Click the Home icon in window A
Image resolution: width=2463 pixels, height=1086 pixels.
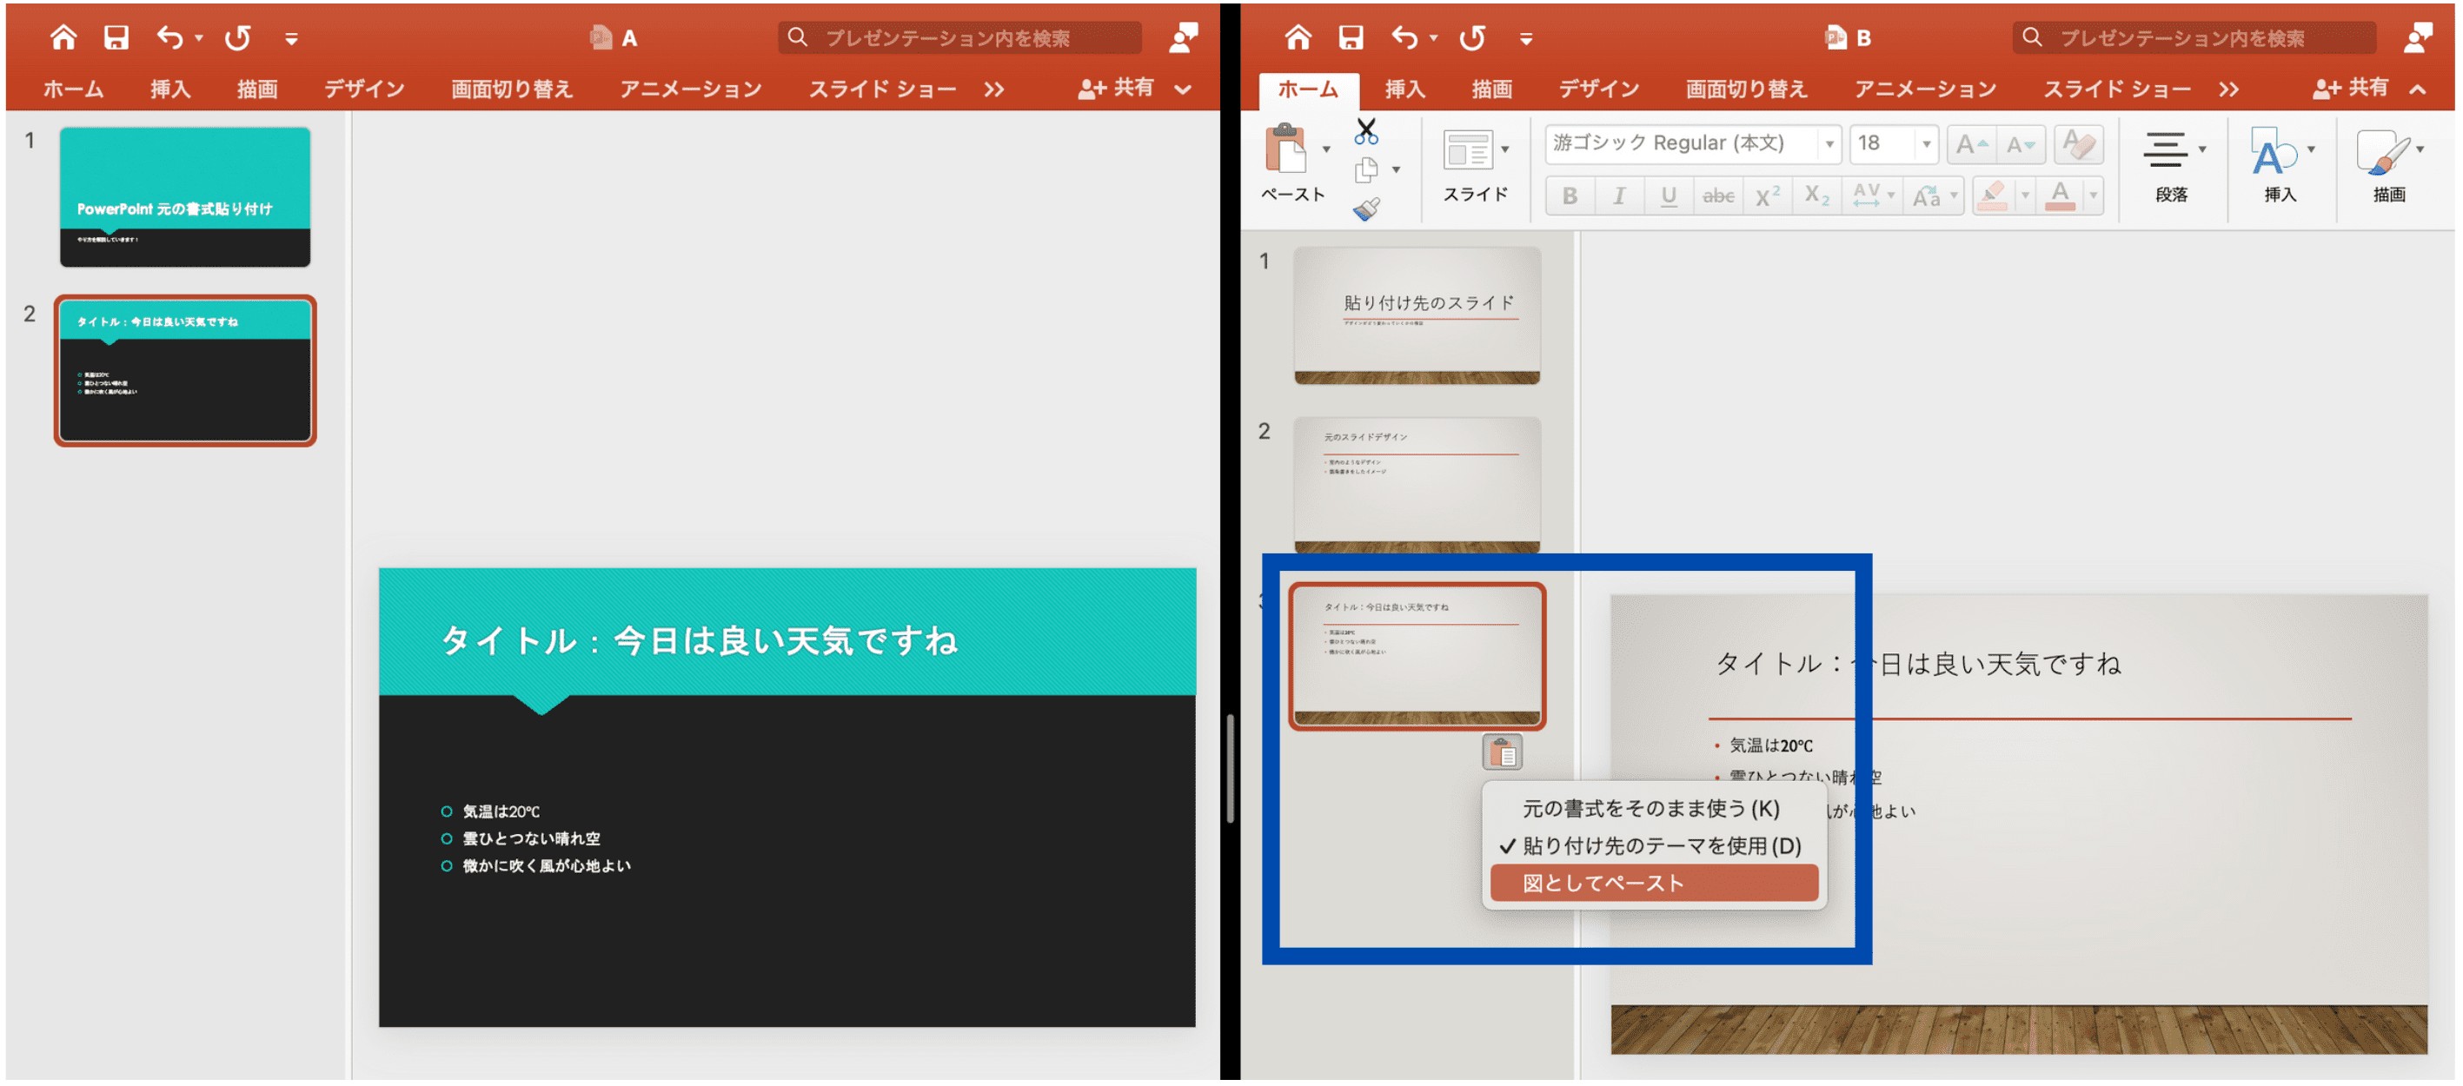point(63,37)
